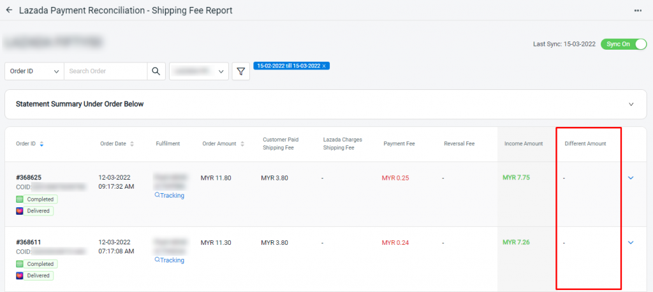This screenshot has height=292, width=653.
Task: Open Tracking link for order #368611
Action: (169, 260)
